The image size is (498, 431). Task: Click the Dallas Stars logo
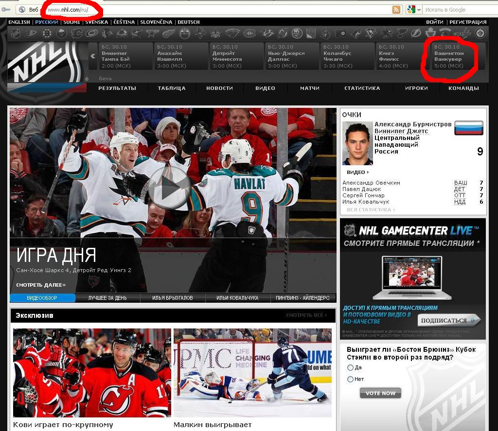click(x=152, y=33)
